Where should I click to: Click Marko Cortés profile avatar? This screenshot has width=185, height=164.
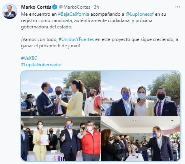[x=9, y=11]
